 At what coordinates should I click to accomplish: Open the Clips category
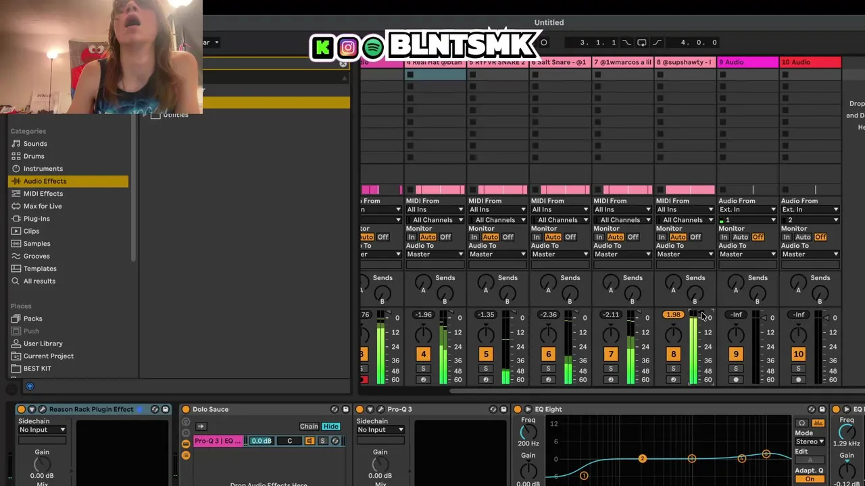click(x=31, y=231)
